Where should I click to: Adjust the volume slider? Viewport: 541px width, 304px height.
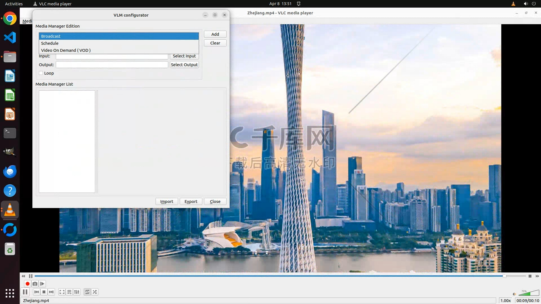pyautogui.click(x=529, y=294)
